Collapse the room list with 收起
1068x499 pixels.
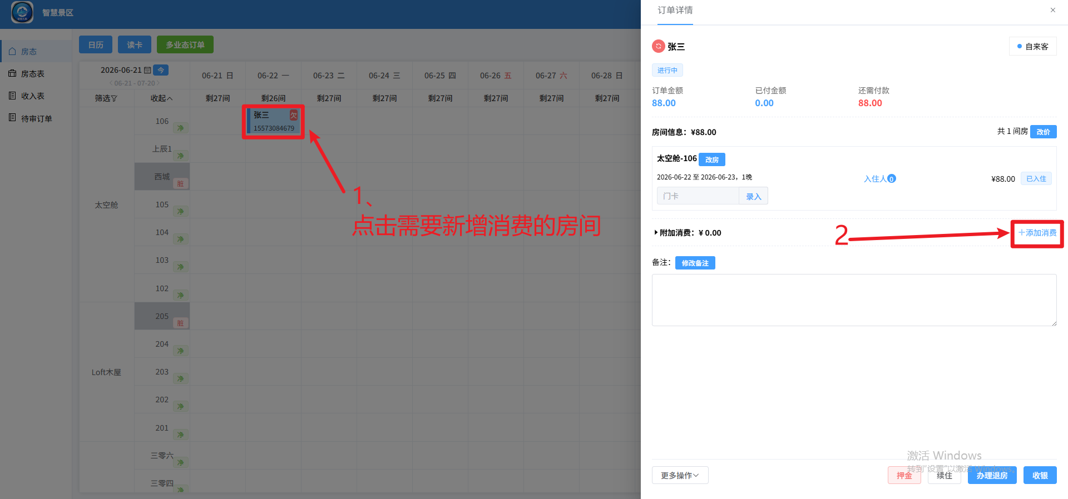162,98
